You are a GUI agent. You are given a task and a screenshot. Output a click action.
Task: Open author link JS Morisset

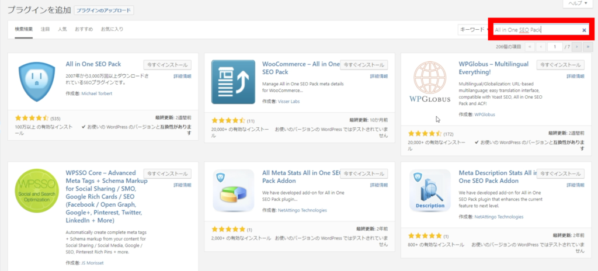tap(92, 263)
